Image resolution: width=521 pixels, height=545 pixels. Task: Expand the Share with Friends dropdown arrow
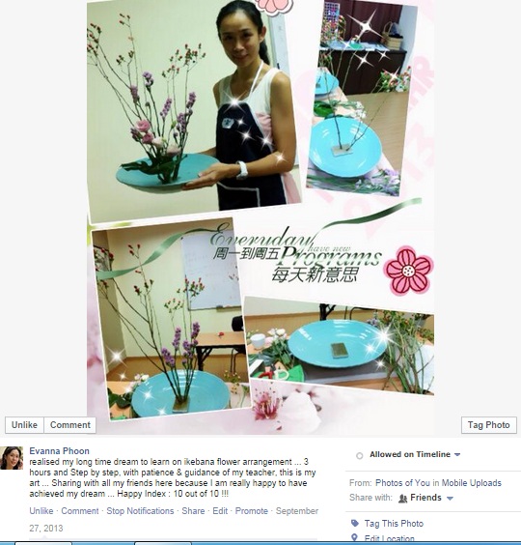click(450, 499)
